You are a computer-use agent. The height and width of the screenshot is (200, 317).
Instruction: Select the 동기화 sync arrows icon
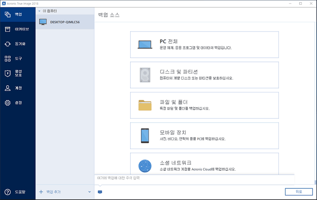[x=7, y=44]
